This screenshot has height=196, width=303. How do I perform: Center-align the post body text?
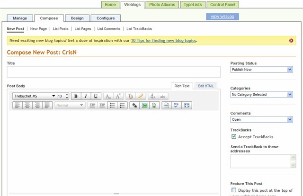click(x=27, y=105)
